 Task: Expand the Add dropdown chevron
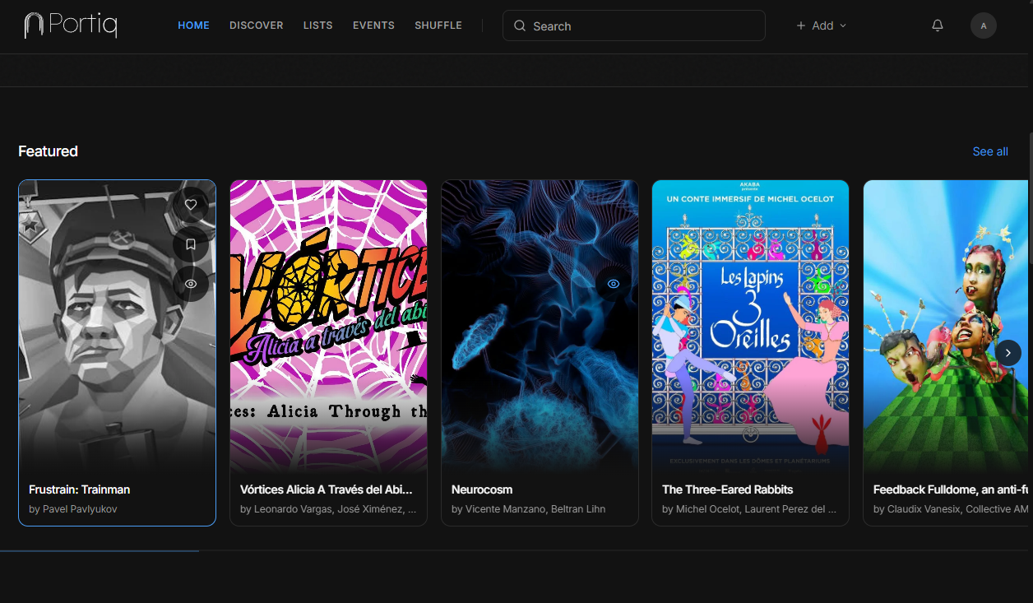[842, 26]
